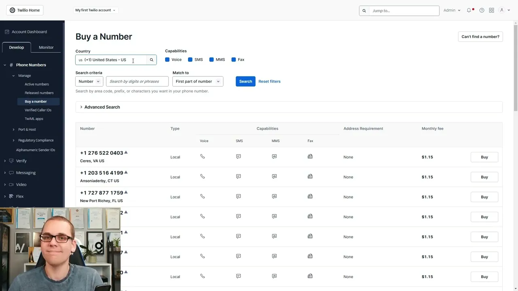Screen dimensions: 518x291
Task: Click the Verify sidebar icon
Action: point(11,161)
